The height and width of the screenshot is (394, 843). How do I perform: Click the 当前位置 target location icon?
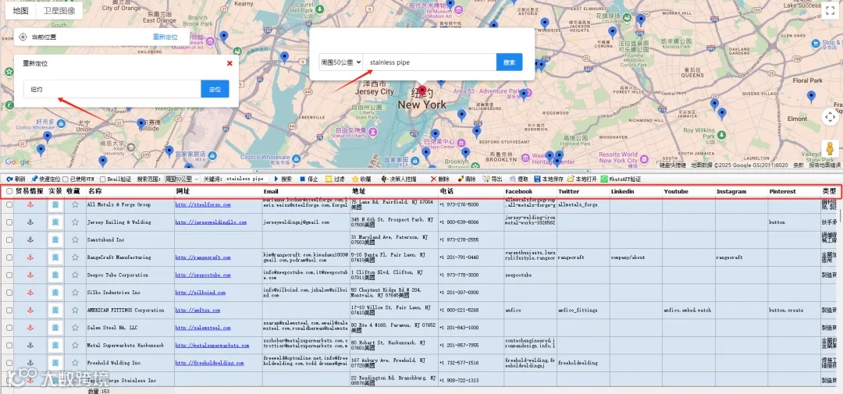coord(23,37)
